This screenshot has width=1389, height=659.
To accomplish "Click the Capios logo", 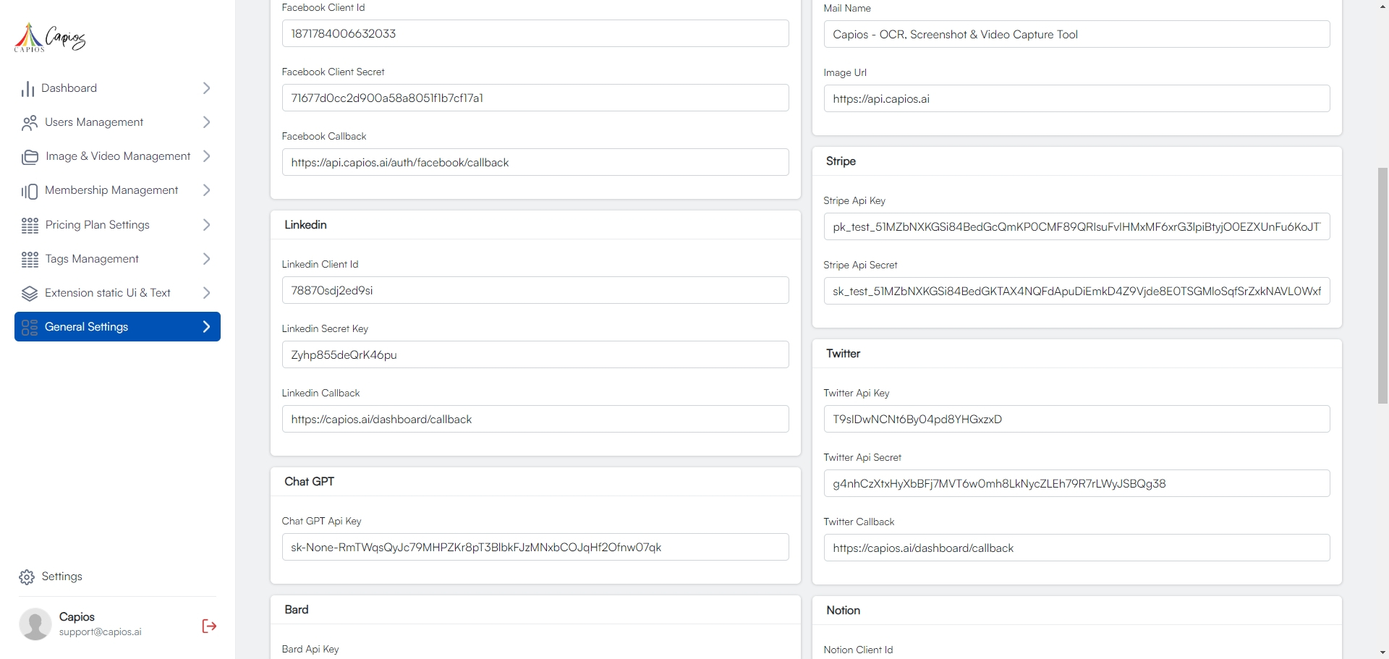I will (50, 38).
